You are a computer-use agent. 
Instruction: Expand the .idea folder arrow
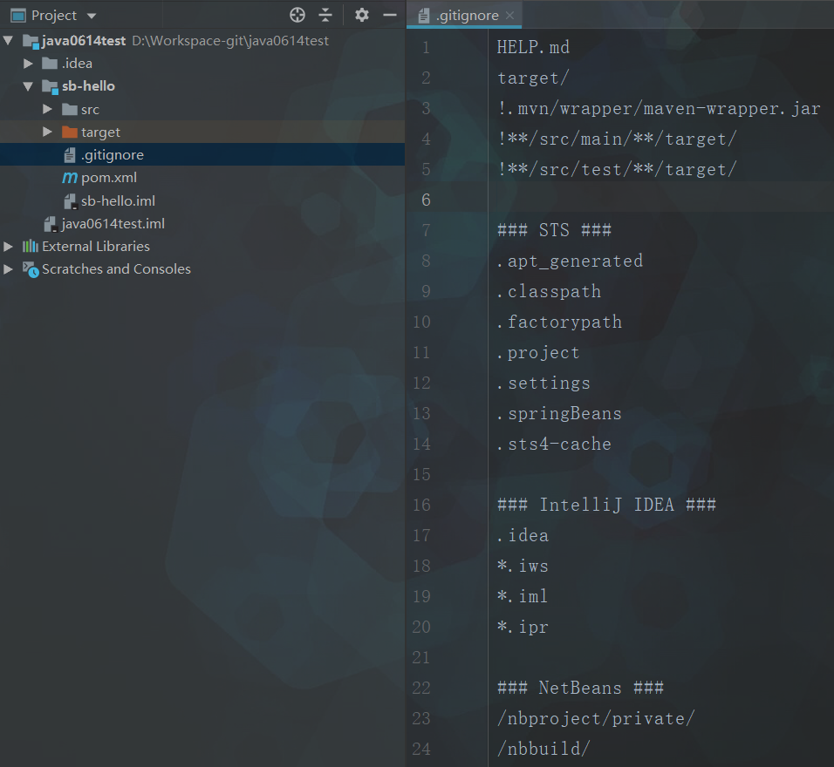(29, 64)
